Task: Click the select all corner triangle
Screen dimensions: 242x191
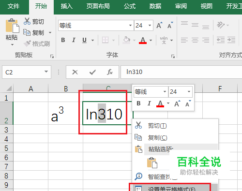Action: [x=9, y=88]
